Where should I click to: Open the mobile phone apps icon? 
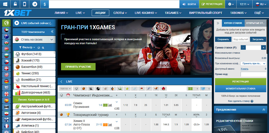point(25,4)
